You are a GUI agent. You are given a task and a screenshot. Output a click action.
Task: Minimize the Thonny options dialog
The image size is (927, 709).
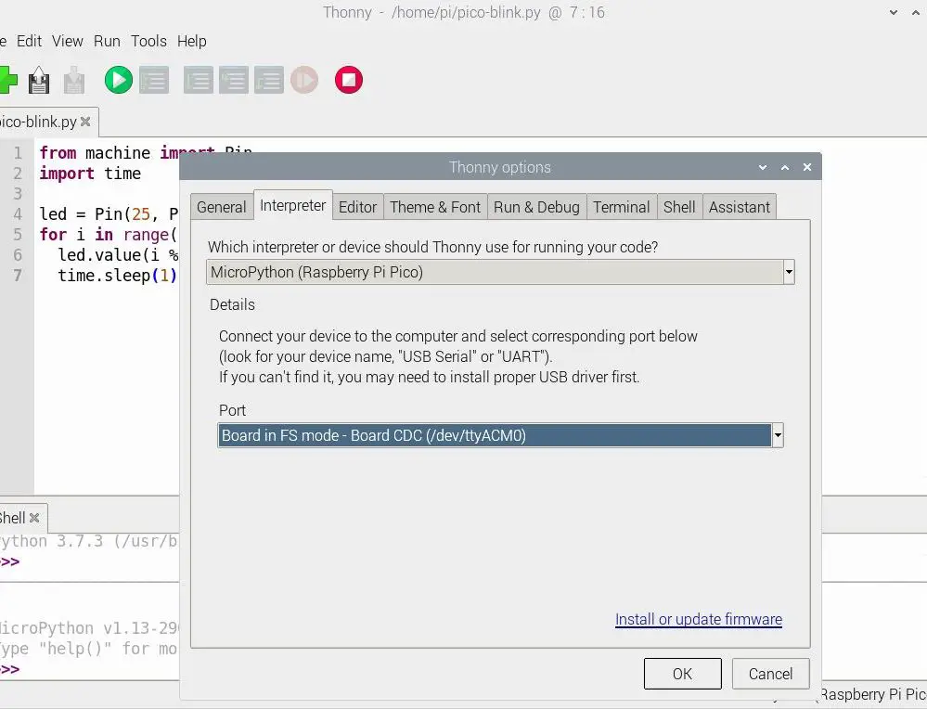point(763,167)
